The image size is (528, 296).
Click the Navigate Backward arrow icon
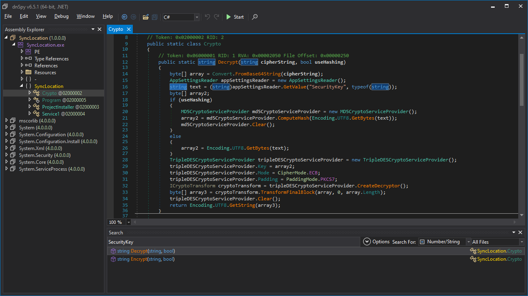(x=124, y=17)
